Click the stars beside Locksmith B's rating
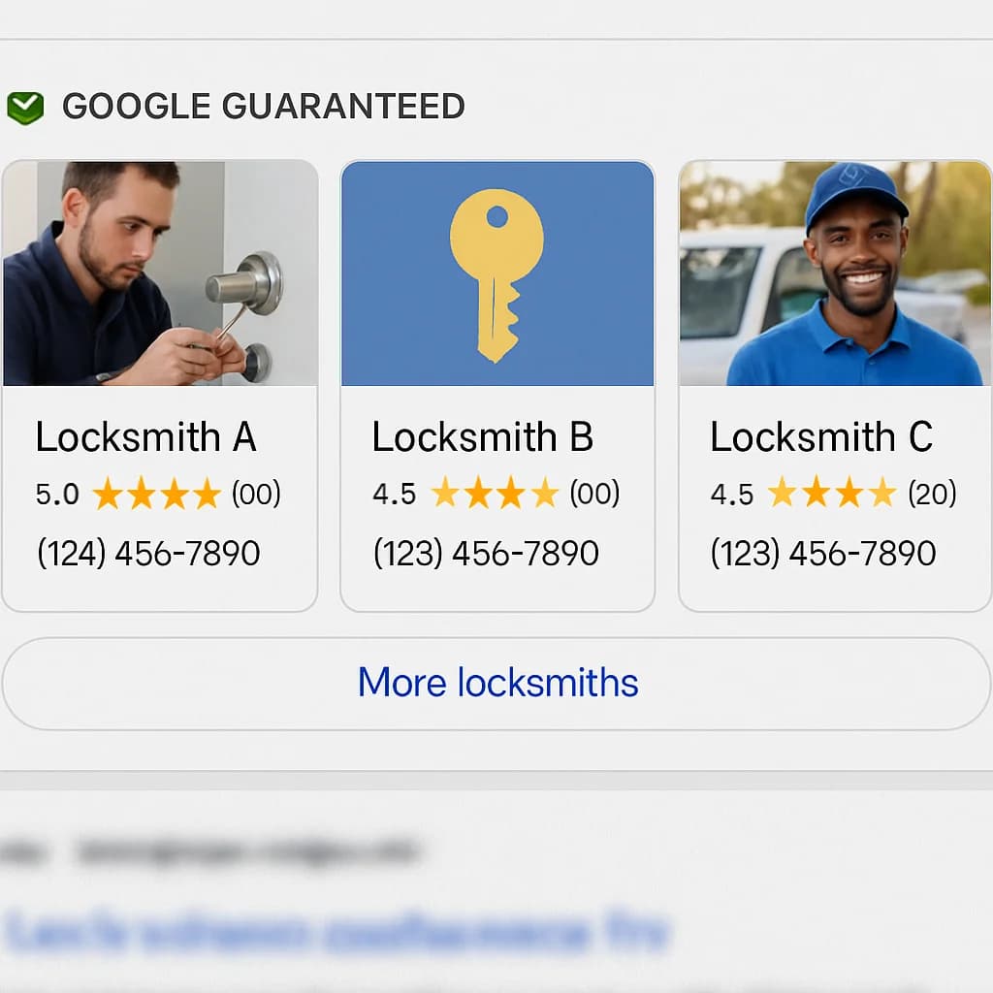993x993 pixels. pyautogui.click(x=495, y=495)
